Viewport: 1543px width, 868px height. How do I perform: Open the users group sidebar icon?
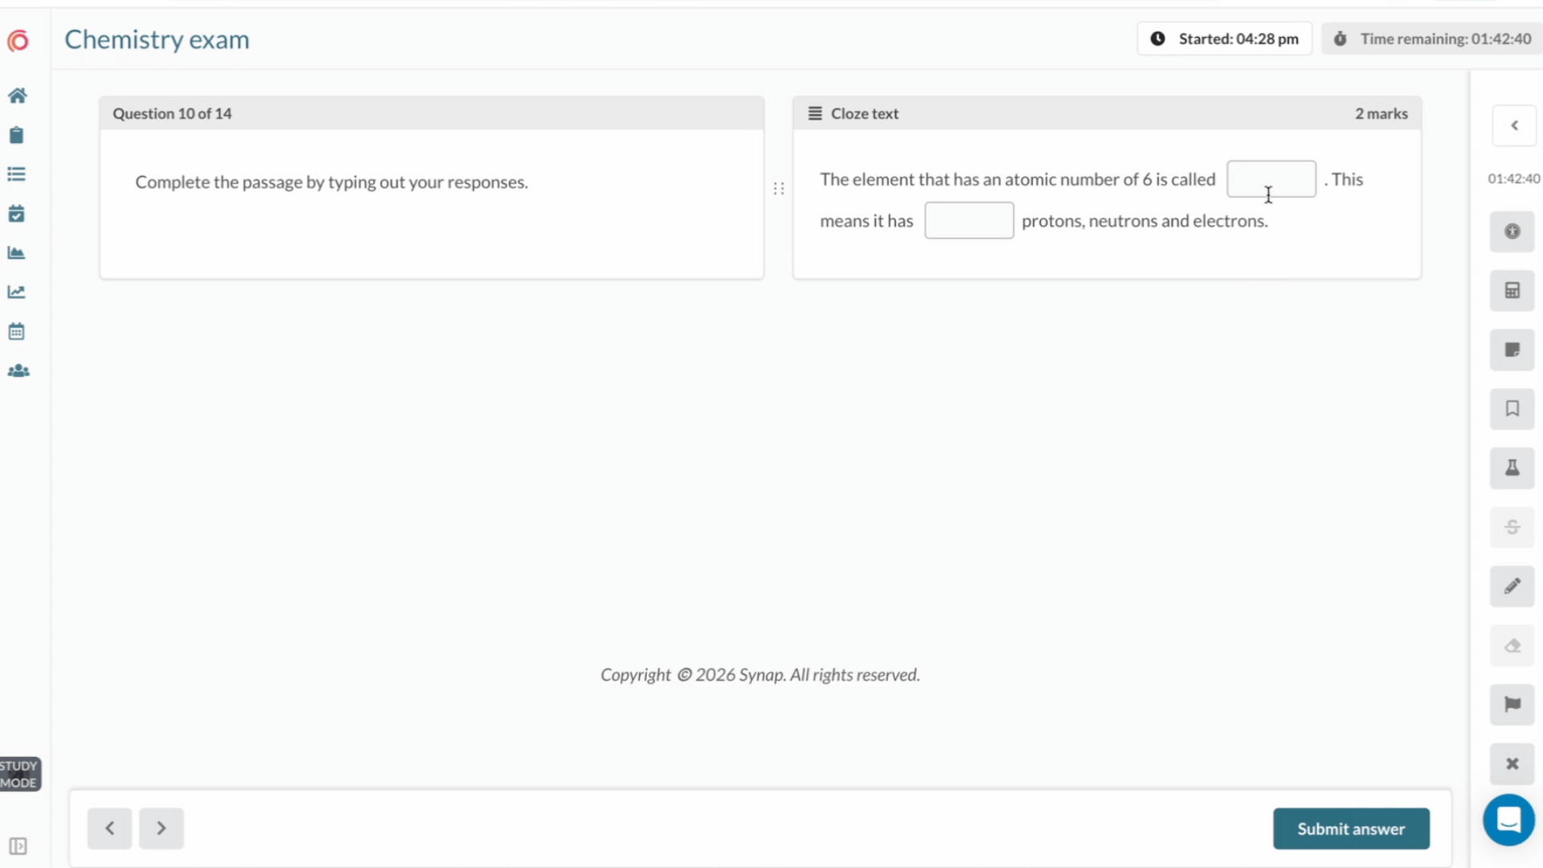click(18, 371)
